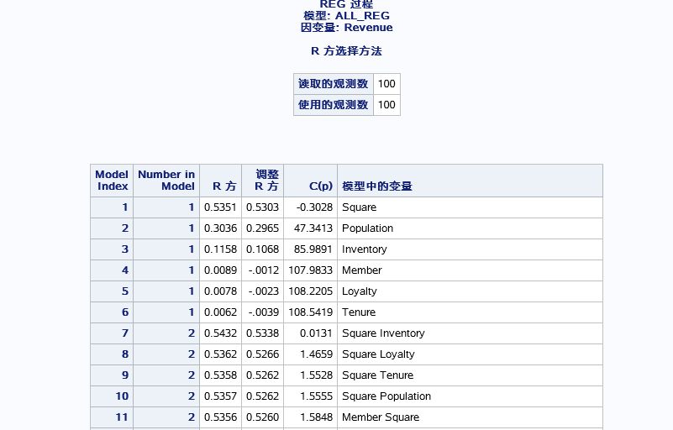
Task: Click C(p) value 108.5419
Action: [310, 312]
